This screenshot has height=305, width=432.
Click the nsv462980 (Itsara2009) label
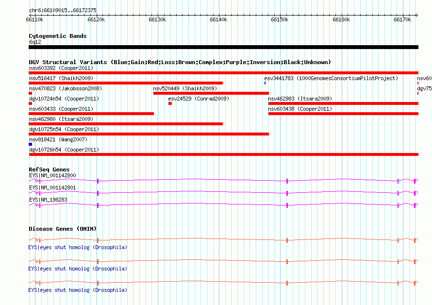tap(61, 119)
